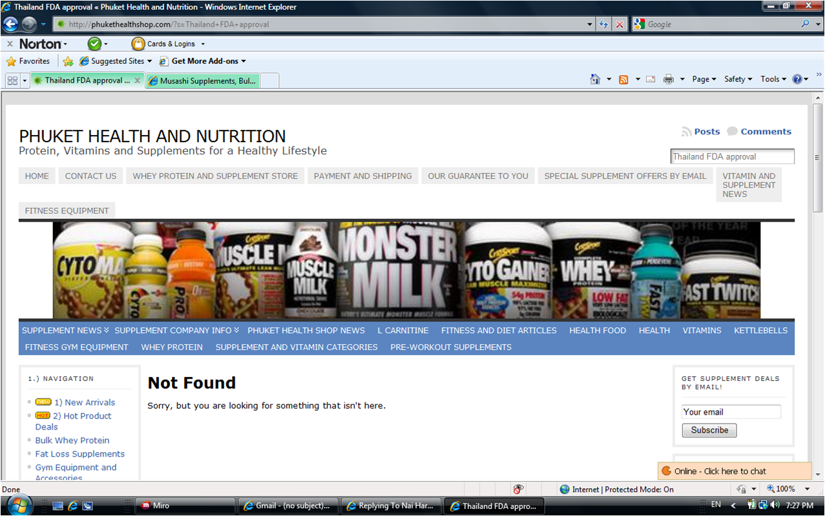Switch to Miro in the taskbar
The height and width of the screenshot is (516, 825).
(184, 506)
